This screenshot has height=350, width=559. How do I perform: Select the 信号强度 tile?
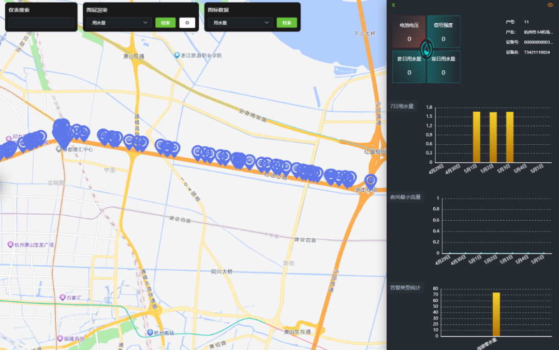[x=444, y=32]
